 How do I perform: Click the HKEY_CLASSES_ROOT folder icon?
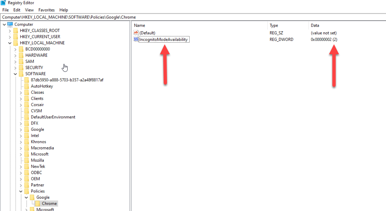click(x=16, y=31)
